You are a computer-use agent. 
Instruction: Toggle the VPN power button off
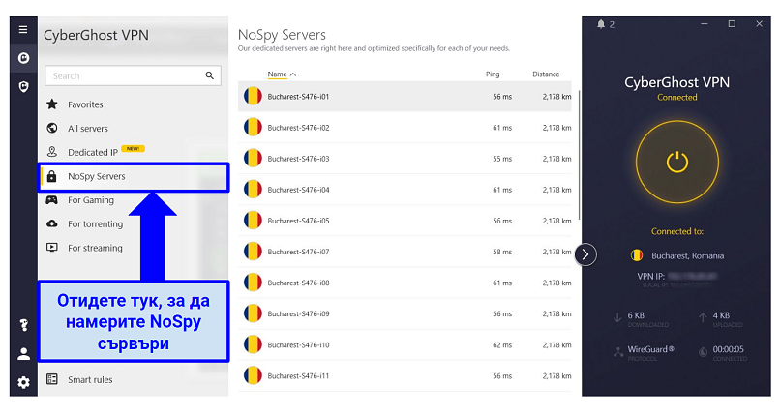point(677,162)
